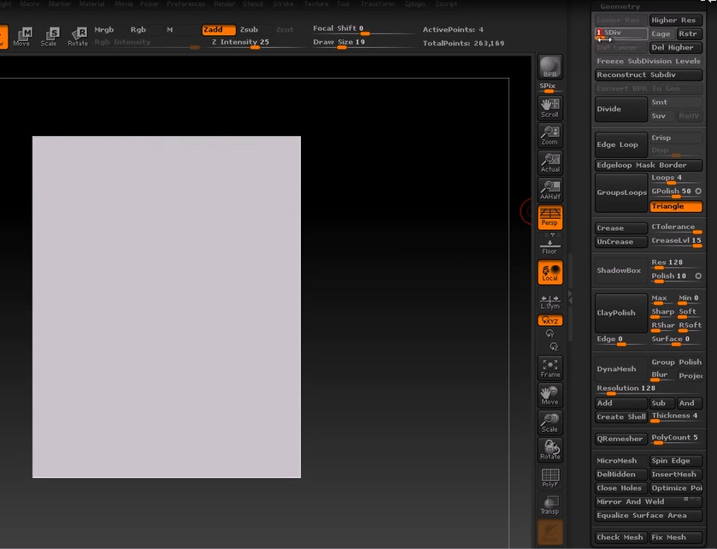717x549 pixels.
Task: Open the Texture menu
Action: (316, 3)
